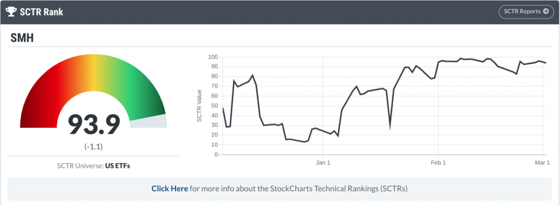
Task: Click the trophy icon beside SCTR Rank
Action: click(x=11, y=12)
